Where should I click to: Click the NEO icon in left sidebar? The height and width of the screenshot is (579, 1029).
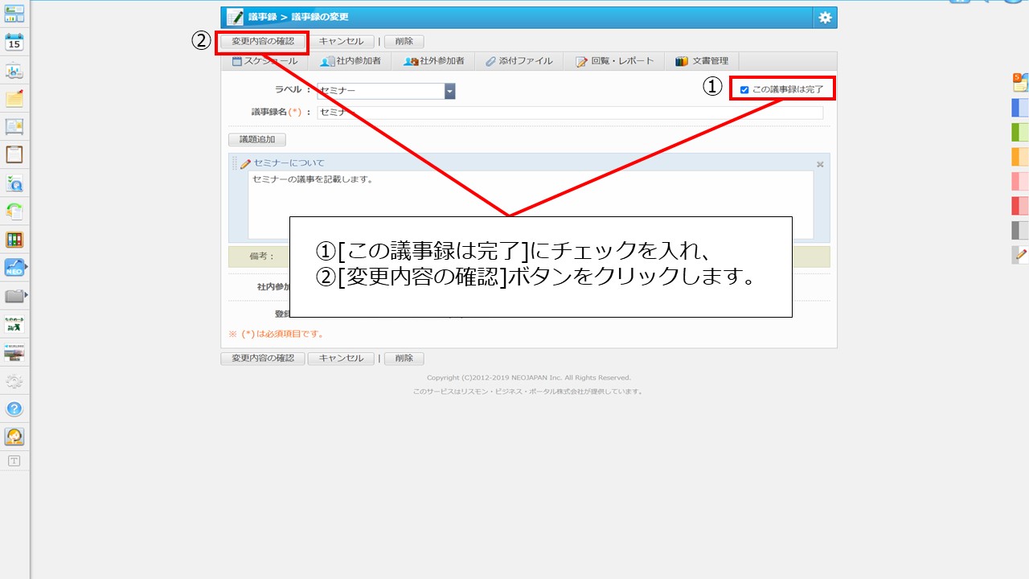tap(14, 268)
